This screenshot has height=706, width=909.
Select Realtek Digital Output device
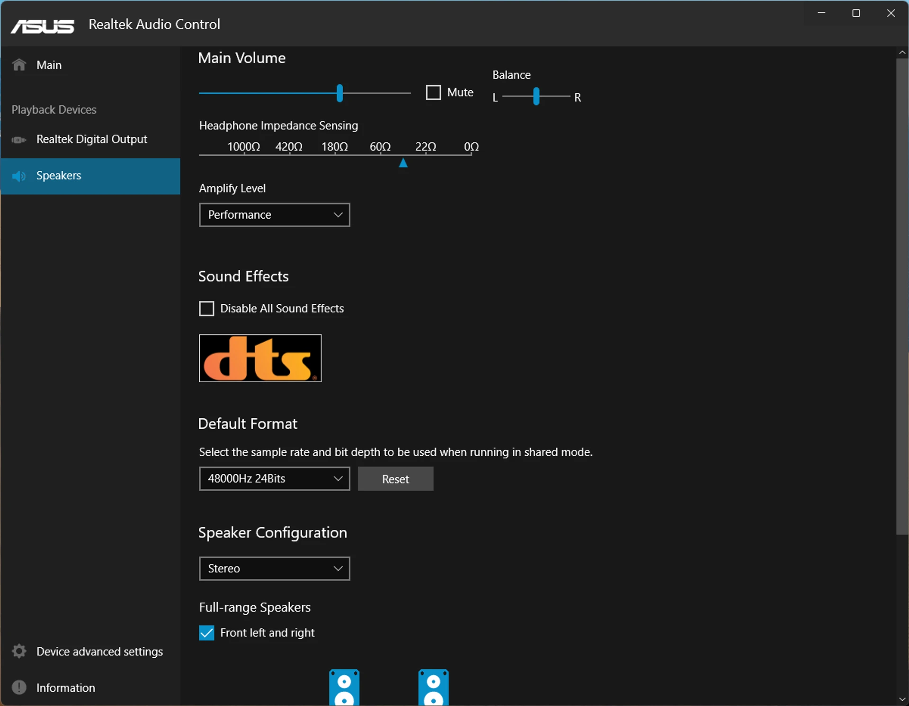pos(90,140)
